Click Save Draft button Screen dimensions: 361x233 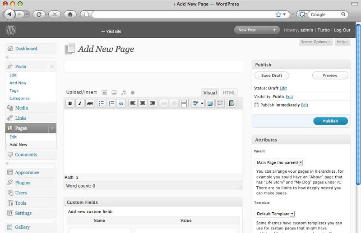point(272,75)
